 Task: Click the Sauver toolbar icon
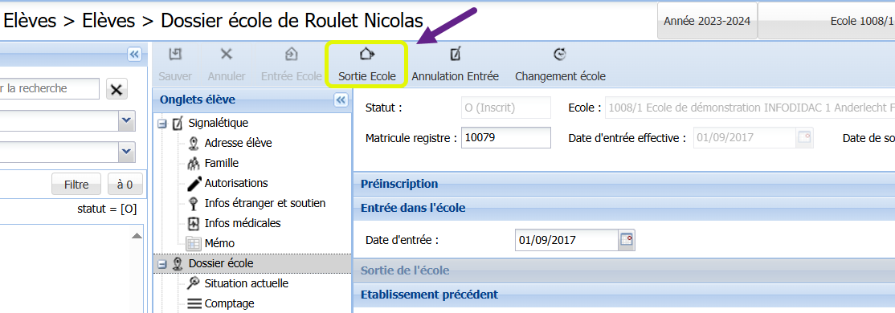click(175, 54)
